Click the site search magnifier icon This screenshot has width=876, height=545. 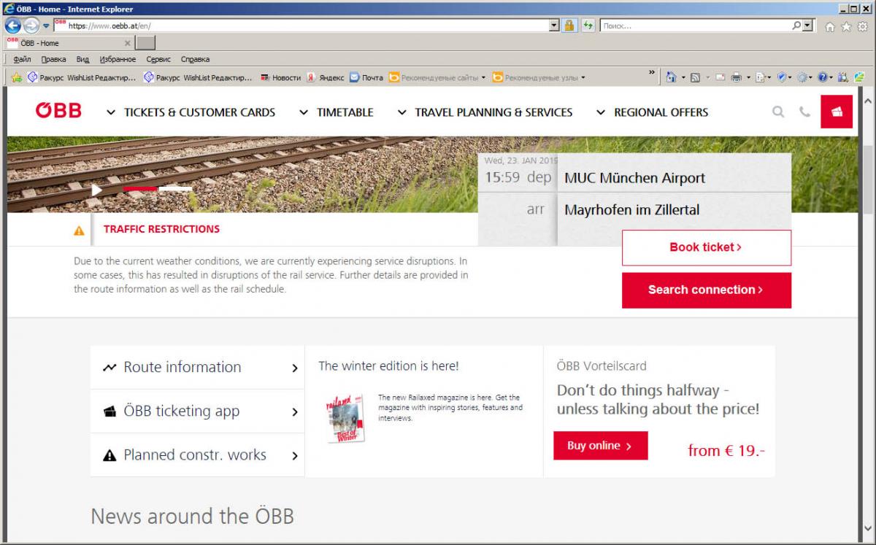pos(778,112)
